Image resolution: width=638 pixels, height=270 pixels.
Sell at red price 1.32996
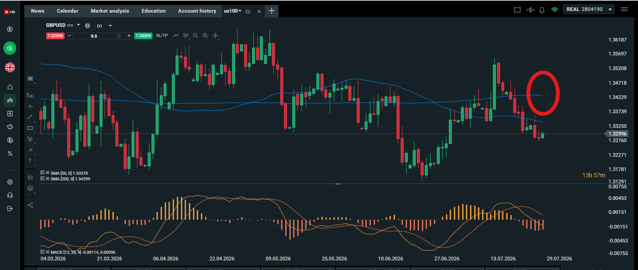point(55,36)
